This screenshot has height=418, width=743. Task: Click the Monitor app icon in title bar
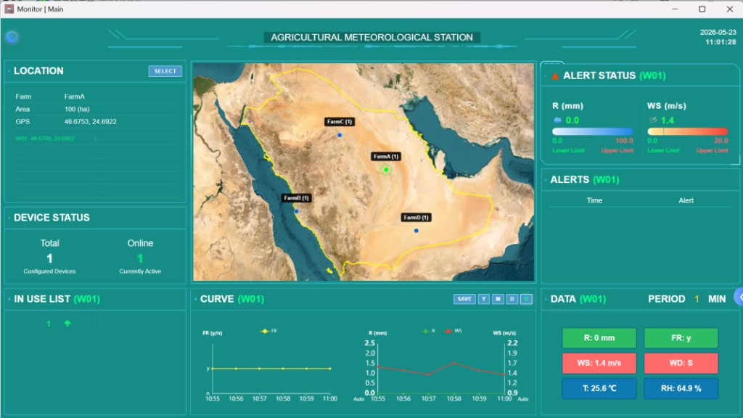[x=9, y=9]
